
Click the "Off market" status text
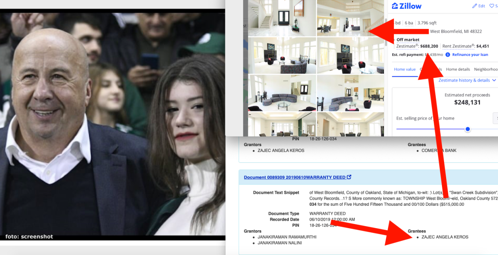[x=408, y=40]
